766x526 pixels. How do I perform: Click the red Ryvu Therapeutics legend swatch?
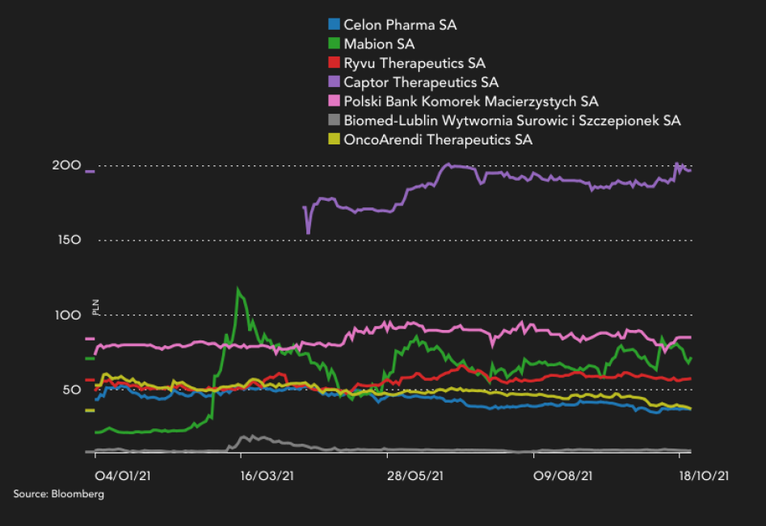(x=335, y=62)
